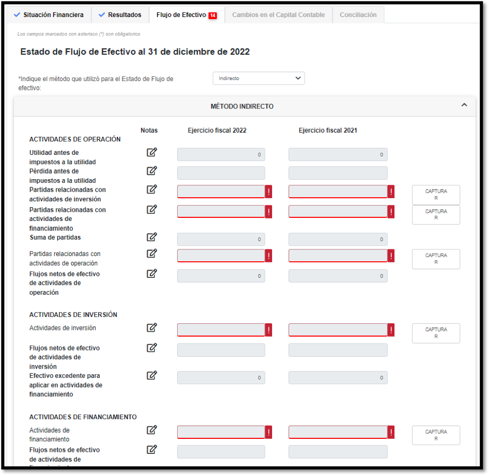Click CAPTURAR button for Actividades de financiamiento
Viewport: 489px width, 475px height.
[436, 435]
